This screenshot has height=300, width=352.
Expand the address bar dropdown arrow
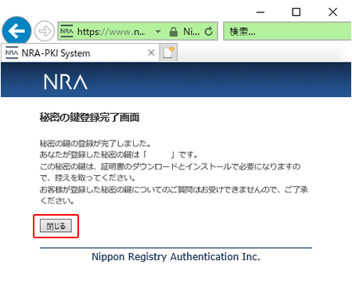click(x=158, y=31)
